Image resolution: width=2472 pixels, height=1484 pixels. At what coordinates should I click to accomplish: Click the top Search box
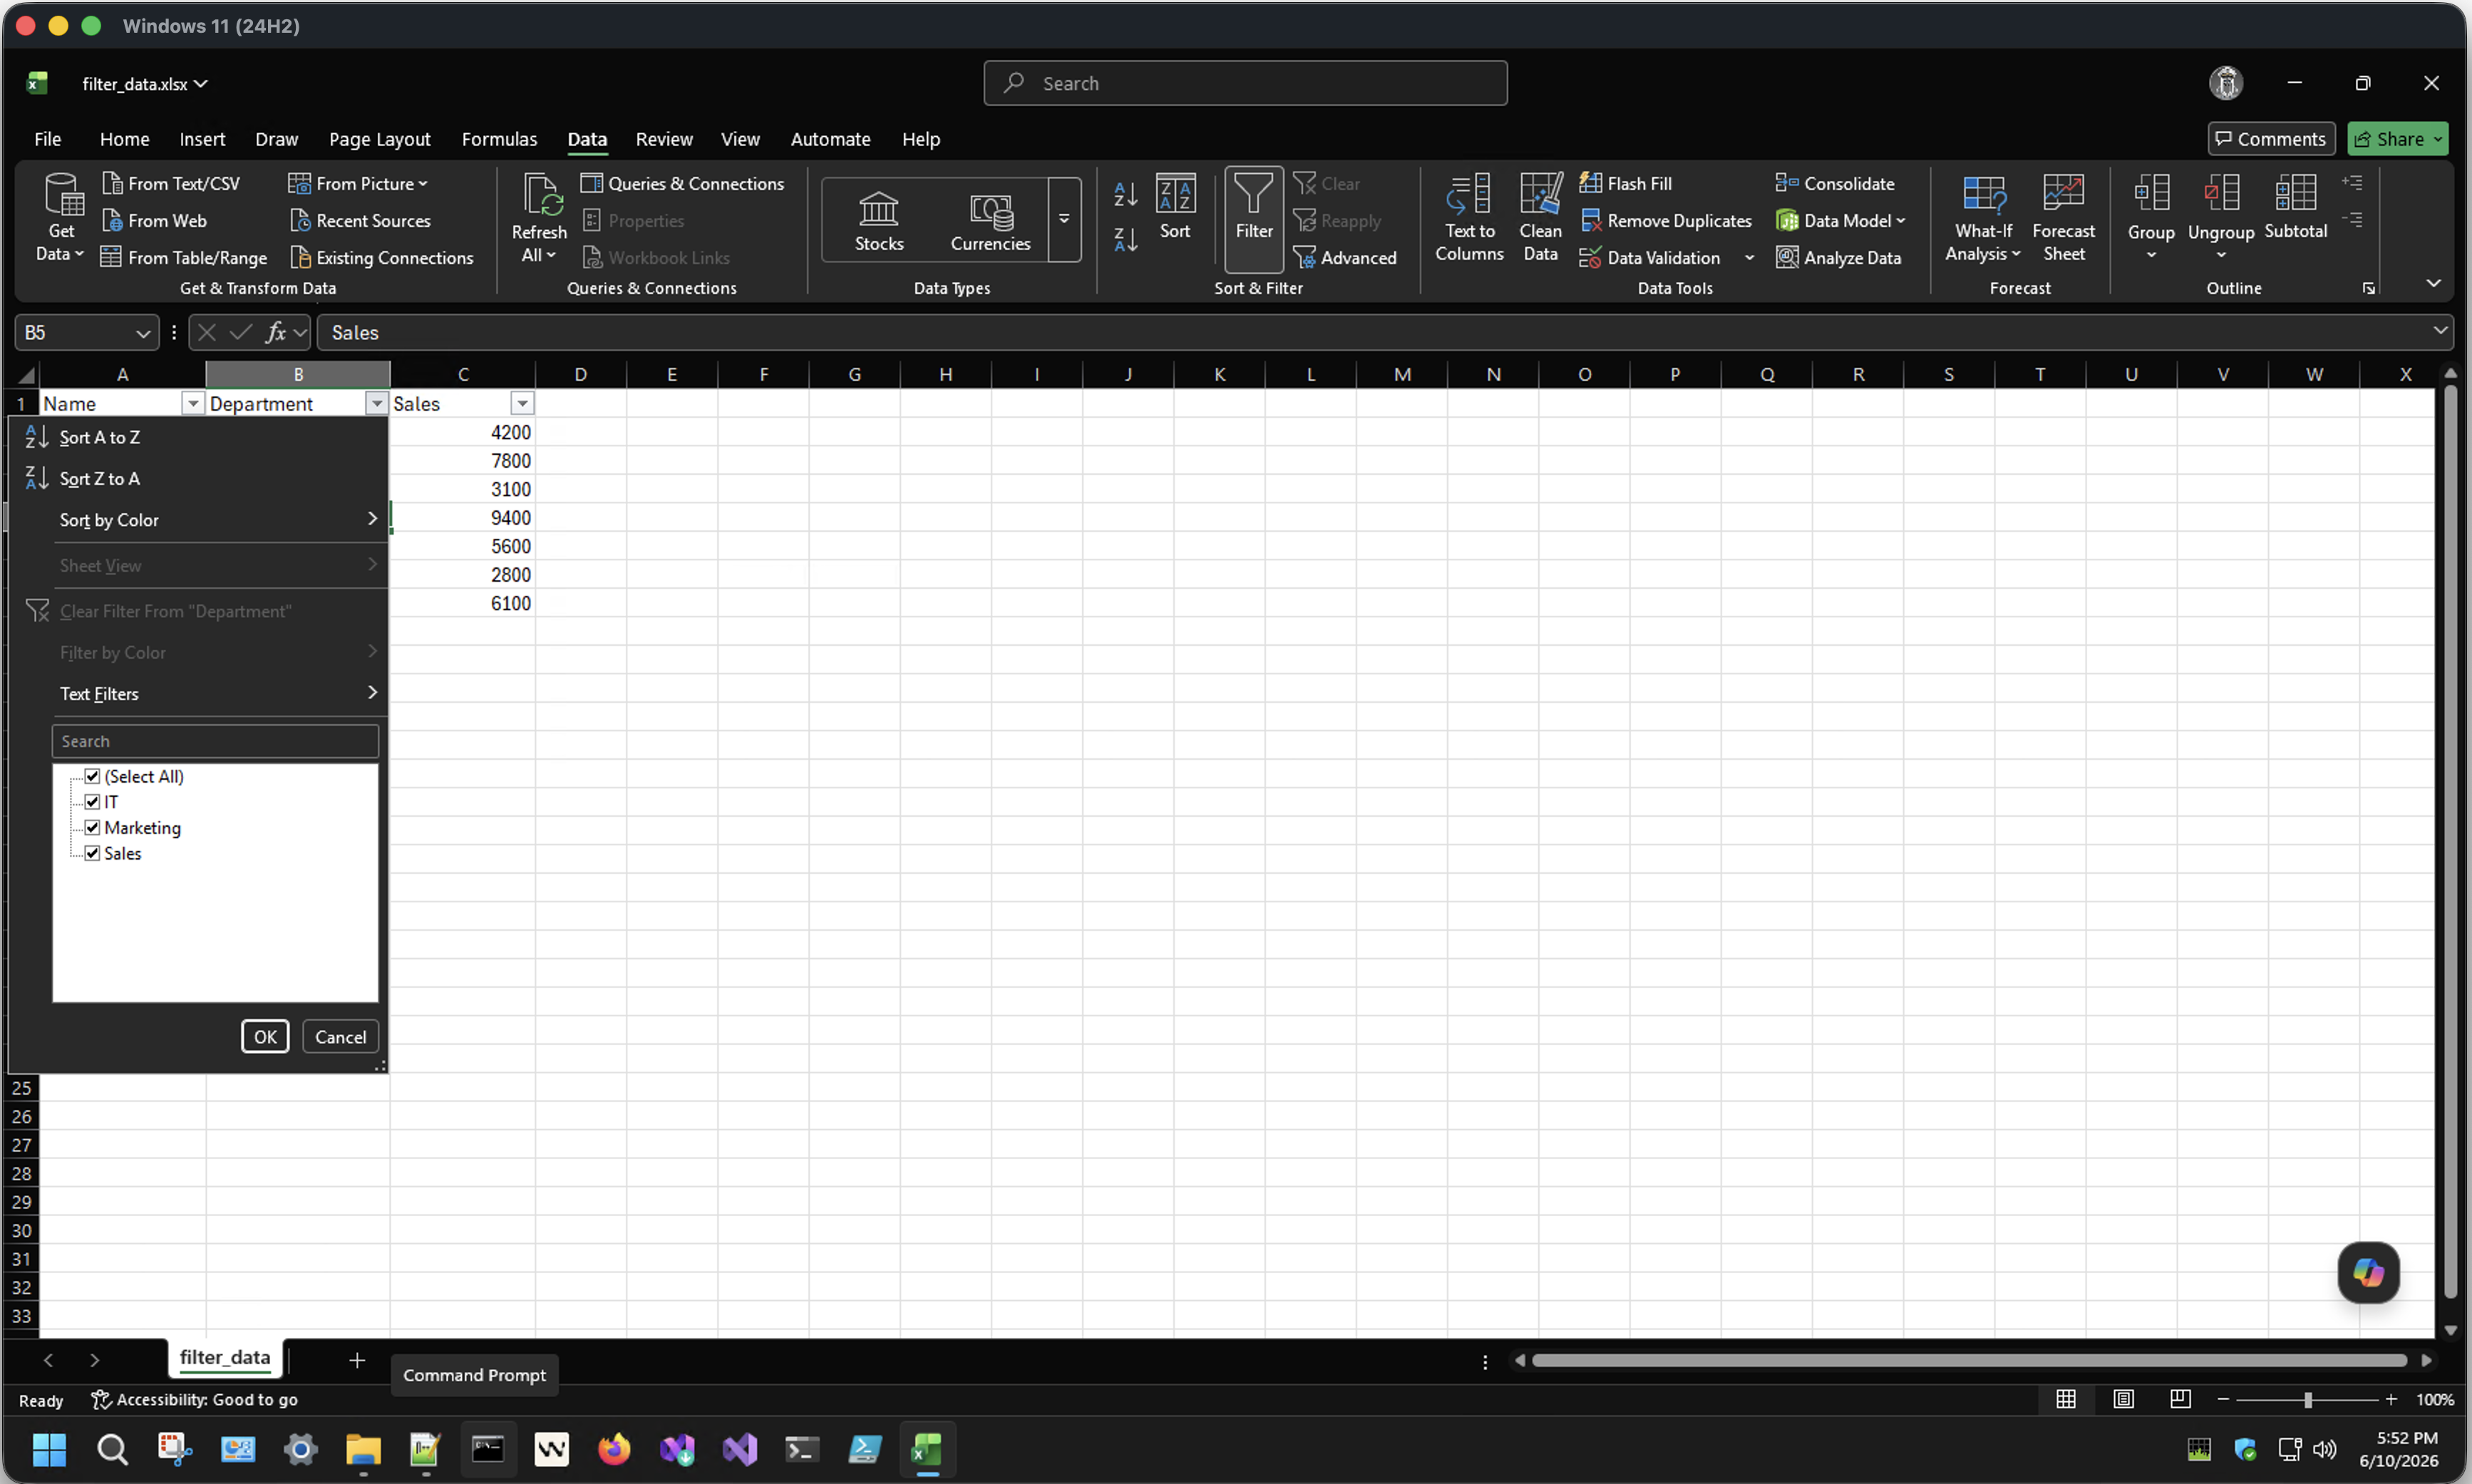click(1245, 83)
